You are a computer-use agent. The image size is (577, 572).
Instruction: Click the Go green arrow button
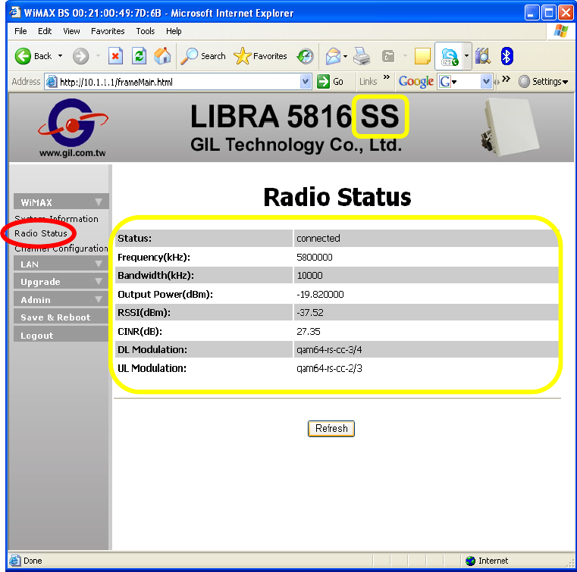[330, 82]
